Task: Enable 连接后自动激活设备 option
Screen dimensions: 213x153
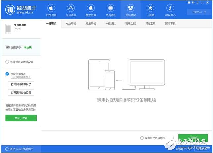Action: pos(7,62)
